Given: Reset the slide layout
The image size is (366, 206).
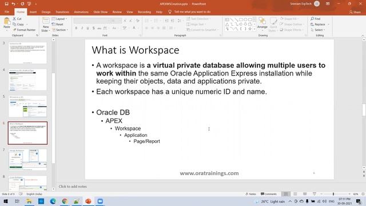Looking at the screenshot, I should [x=58, y=24].
